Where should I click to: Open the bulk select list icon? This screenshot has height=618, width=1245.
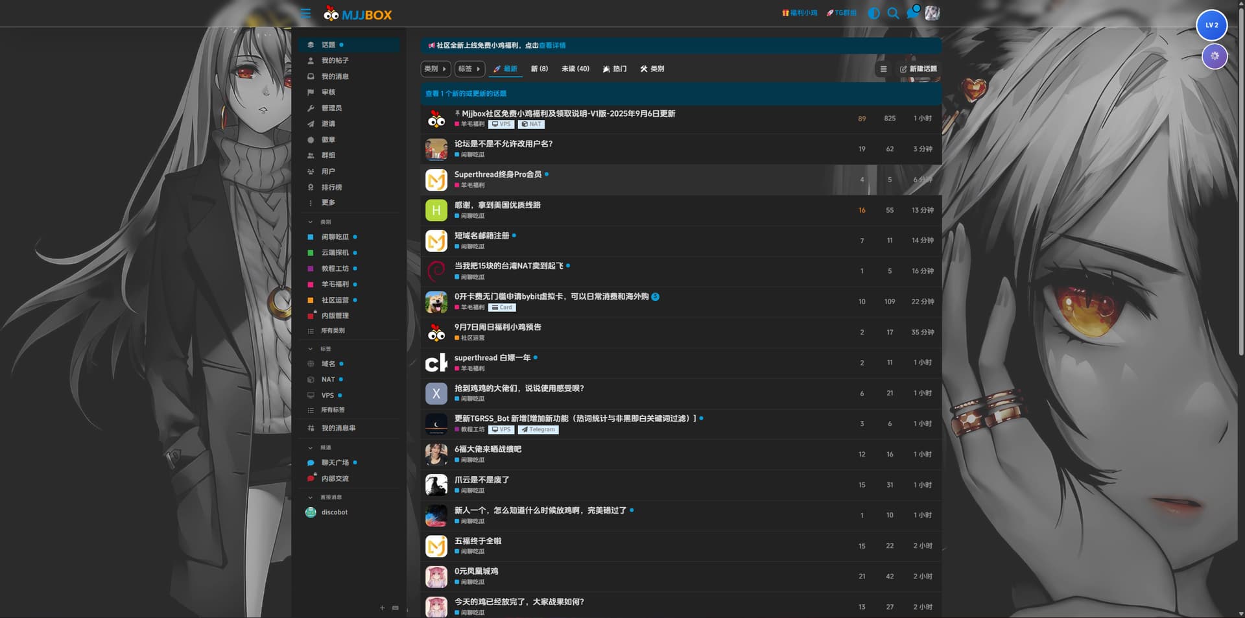[883, 69]
